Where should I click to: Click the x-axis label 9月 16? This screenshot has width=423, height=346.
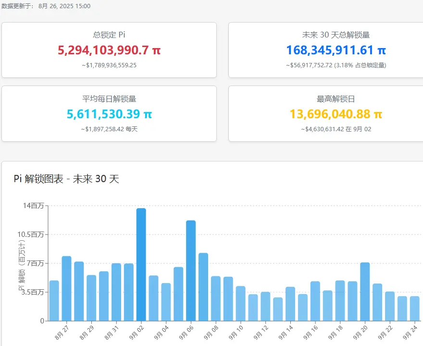(311, 333)
